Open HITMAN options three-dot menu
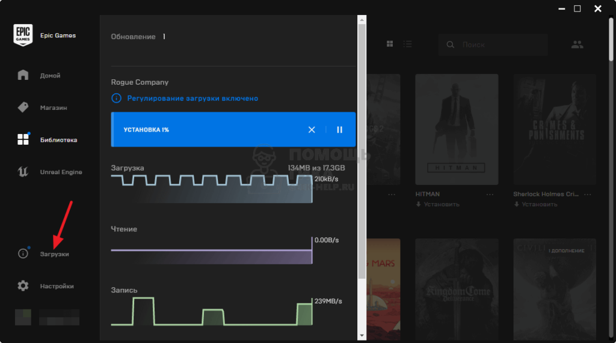Viewport: 616px width, 343px height. pyautogui.click(x=490, y=195)
